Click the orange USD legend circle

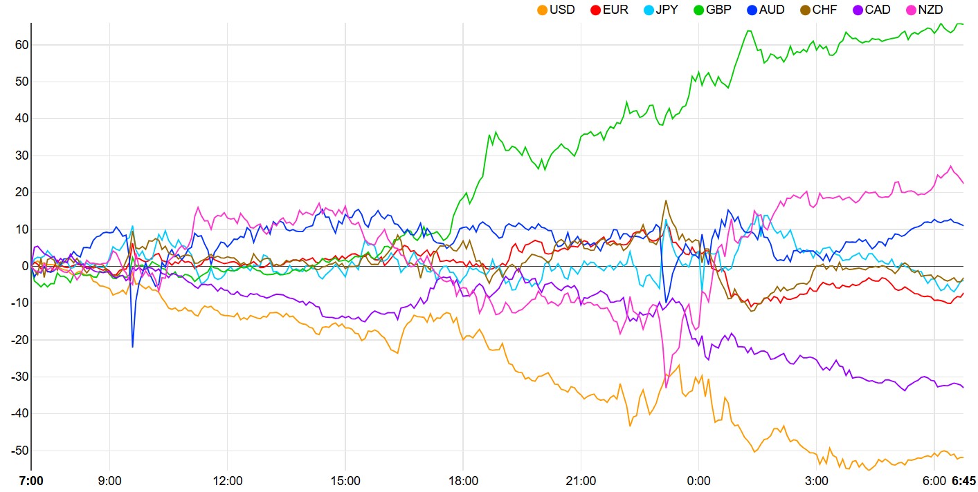point(542,10)
